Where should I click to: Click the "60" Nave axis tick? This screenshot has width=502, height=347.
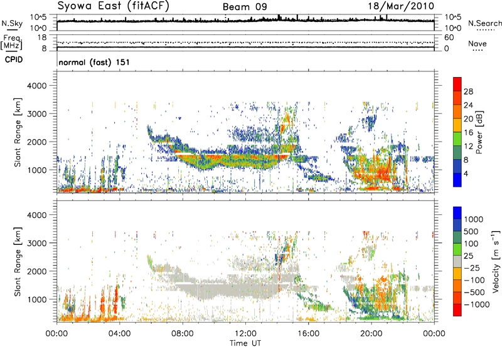449,38
